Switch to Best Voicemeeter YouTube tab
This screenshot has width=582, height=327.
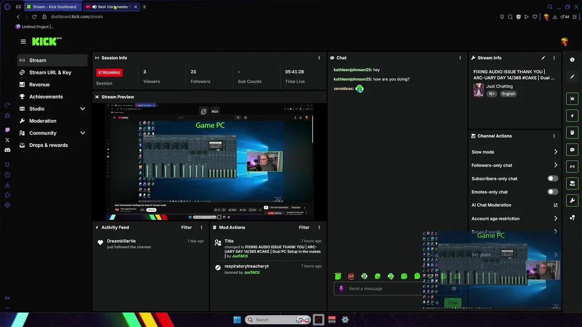tap(111, 7)
